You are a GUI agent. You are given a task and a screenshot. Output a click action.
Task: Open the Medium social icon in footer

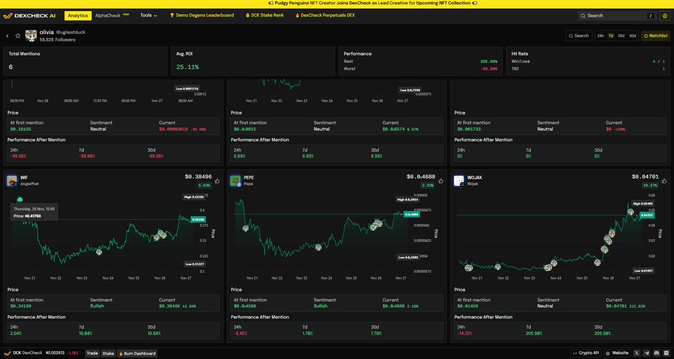[x=666, y=353]
